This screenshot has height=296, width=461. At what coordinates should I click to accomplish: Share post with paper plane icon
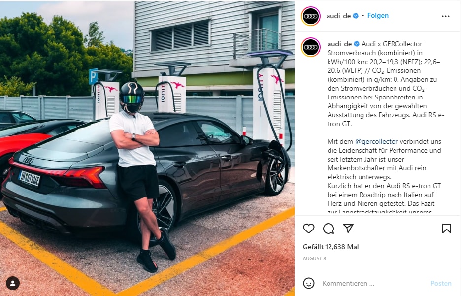(348, 228)
